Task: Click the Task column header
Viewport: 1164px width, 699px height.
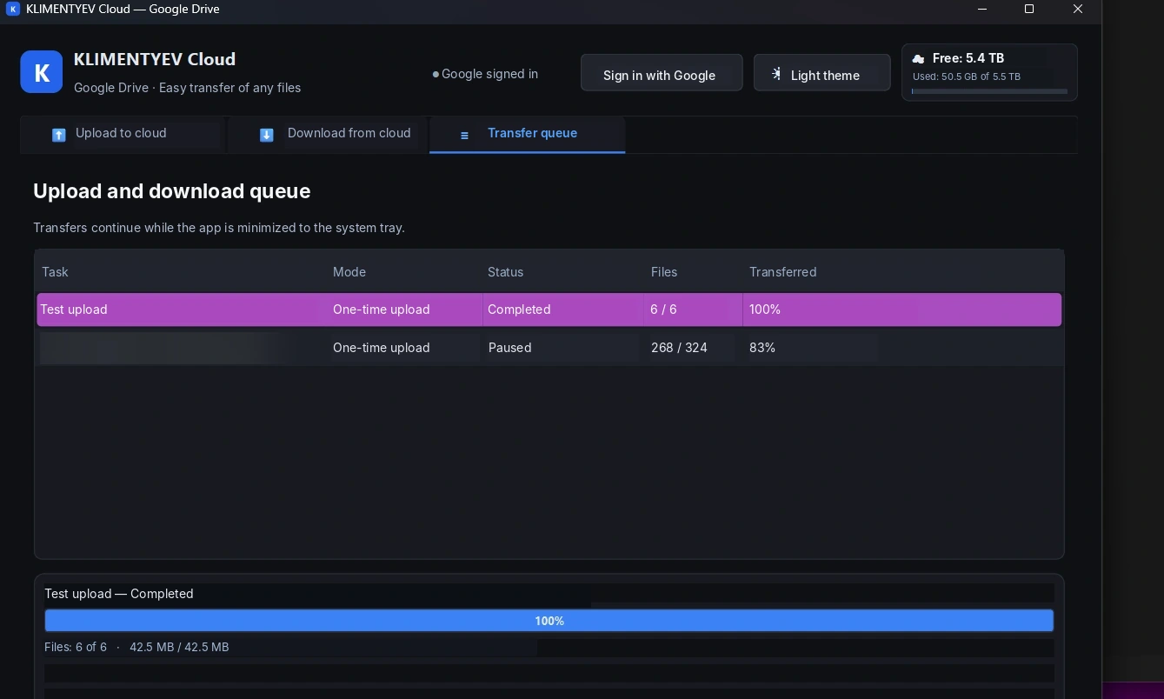Action: (x=55, y=272)
